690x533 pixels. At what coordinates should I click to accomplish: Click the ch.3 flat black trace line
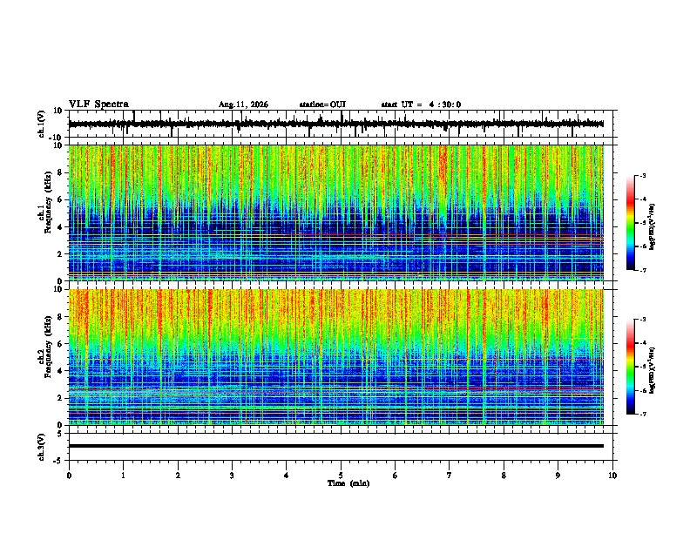(x=336, y=446)
